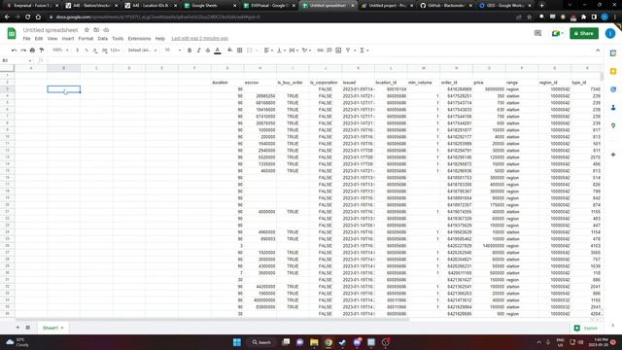Click the browser reload button
Screen dimensions: 622x350
tap(27, 17)
